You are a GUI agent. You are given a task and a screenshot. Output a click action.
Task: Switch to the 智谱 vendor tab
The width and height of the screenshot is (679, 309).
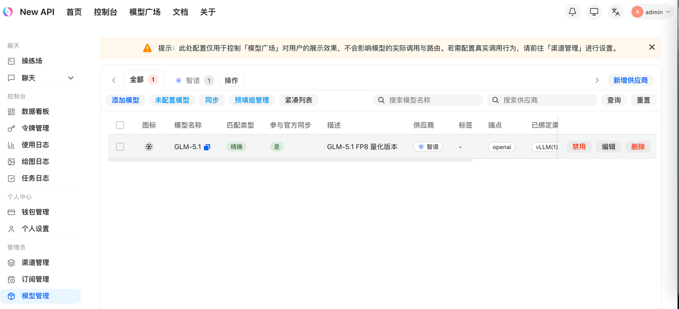[193, 80]
